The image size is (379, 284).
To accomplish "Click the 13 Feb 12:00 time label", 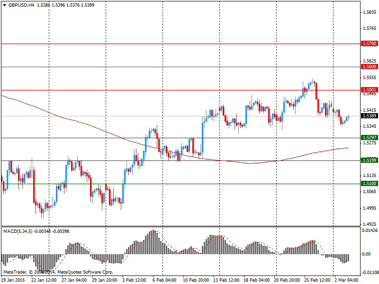I will tap(226, 280).
